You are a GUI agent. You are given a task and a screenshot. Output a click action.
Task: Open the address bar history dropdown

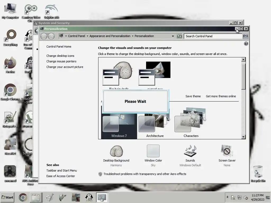click(x=173, y=36)
